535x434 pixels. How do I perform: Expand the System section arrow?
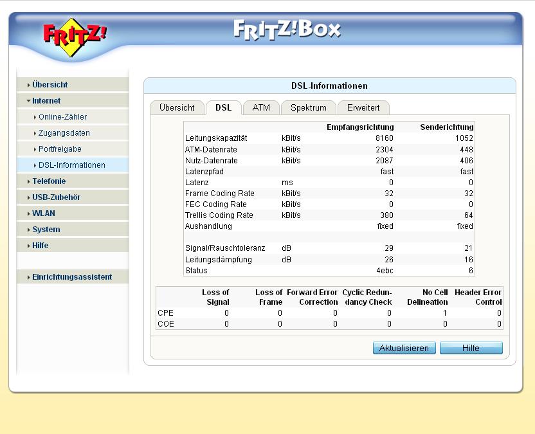pos(29,230)
